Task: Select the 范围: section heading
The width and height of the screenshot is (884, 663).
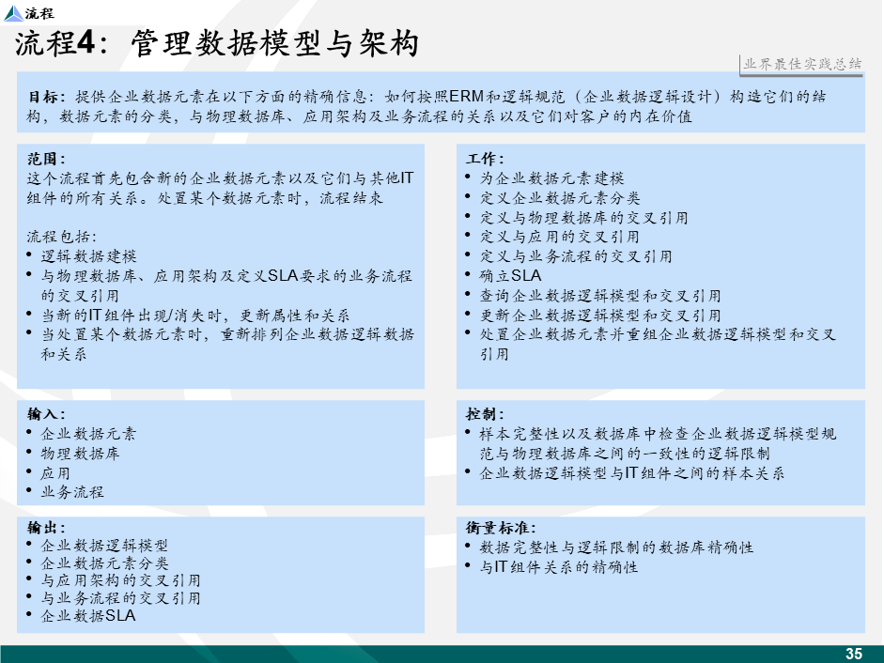Action: (x=46, y=159)
